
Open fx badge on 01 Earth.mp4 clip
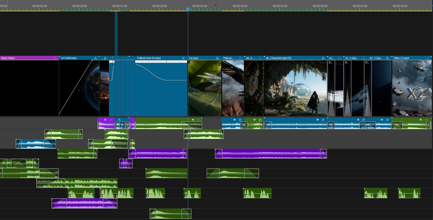96,58
